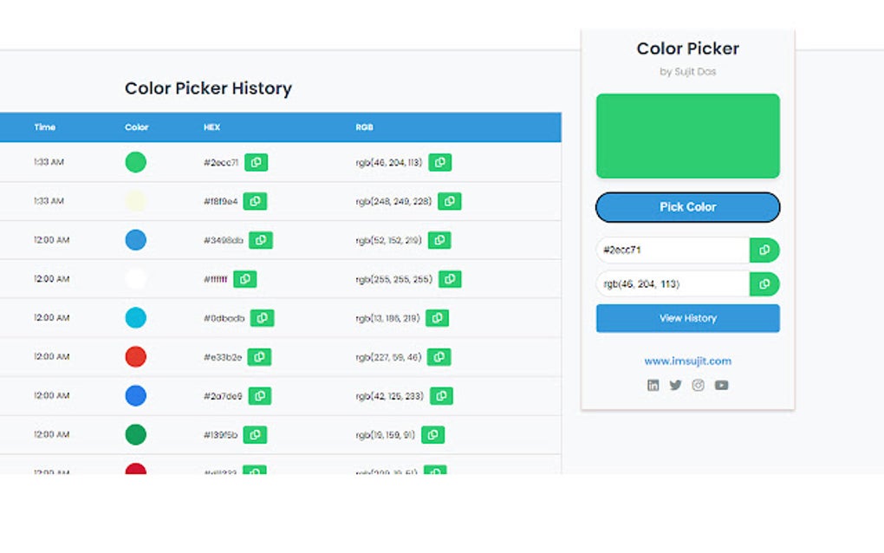Copy rgb(19, 159, 91) from history
Image resolution: width=884 pixels, height=553 pixels.
(x=432, y=434)
